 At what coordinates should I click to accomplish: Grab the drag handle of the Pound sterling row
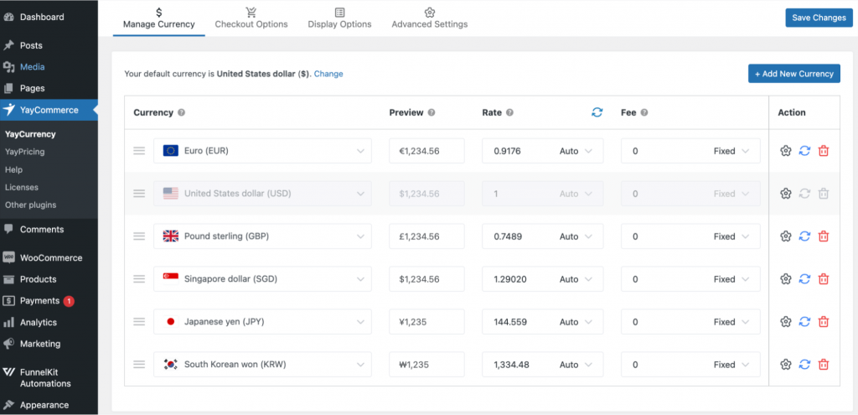click(140, 236)
